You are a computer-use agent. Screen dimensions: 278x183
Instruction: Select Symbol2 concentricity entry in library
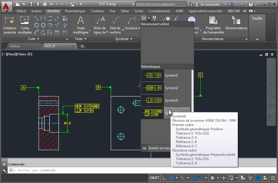pyautogui.click(x=166, y=88)
